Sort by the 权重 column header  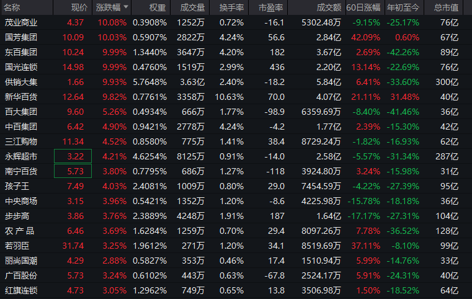click(x=158, y=7)
